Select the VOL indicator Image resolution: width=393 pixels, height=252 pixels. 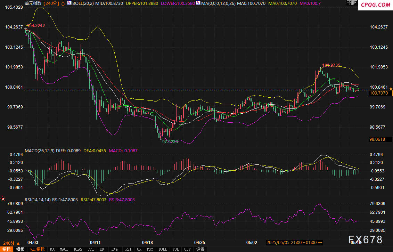click(x=176, y=249)
